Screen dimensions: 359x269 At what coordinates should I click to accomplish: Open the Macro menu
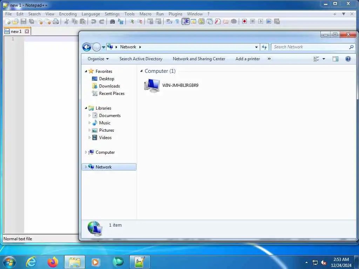coord(145,14)
